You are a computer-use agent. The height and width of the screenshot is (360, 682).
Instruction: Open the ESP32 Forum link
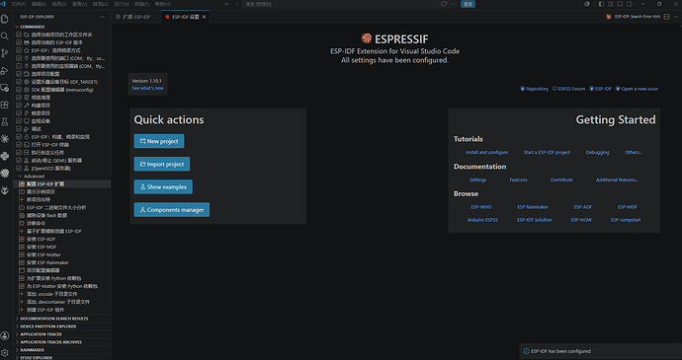click(x=569, y=89)
